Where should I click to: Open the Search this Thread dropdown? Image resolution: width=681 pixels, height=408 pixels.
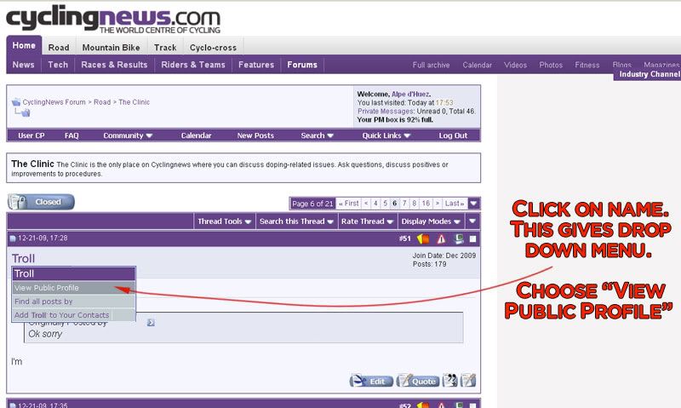(x=296, y=221)
